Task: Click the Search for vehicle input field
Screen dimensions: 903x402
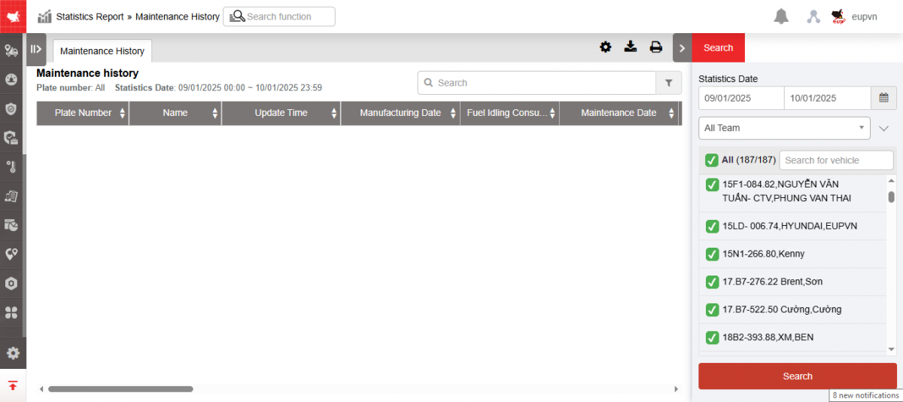Action: [x=836, y=160]
